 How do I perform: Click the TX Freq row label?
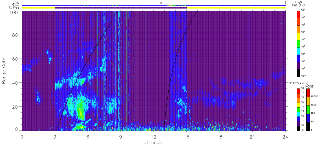(14, 8)
